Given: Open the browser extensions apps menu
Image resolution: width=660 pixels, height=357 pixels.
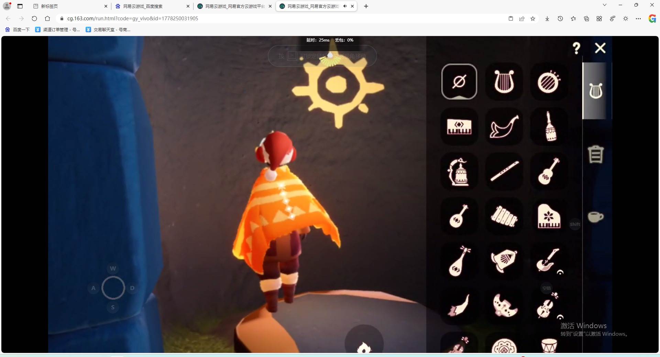Looking at the screenshot, I should [599, 19].
